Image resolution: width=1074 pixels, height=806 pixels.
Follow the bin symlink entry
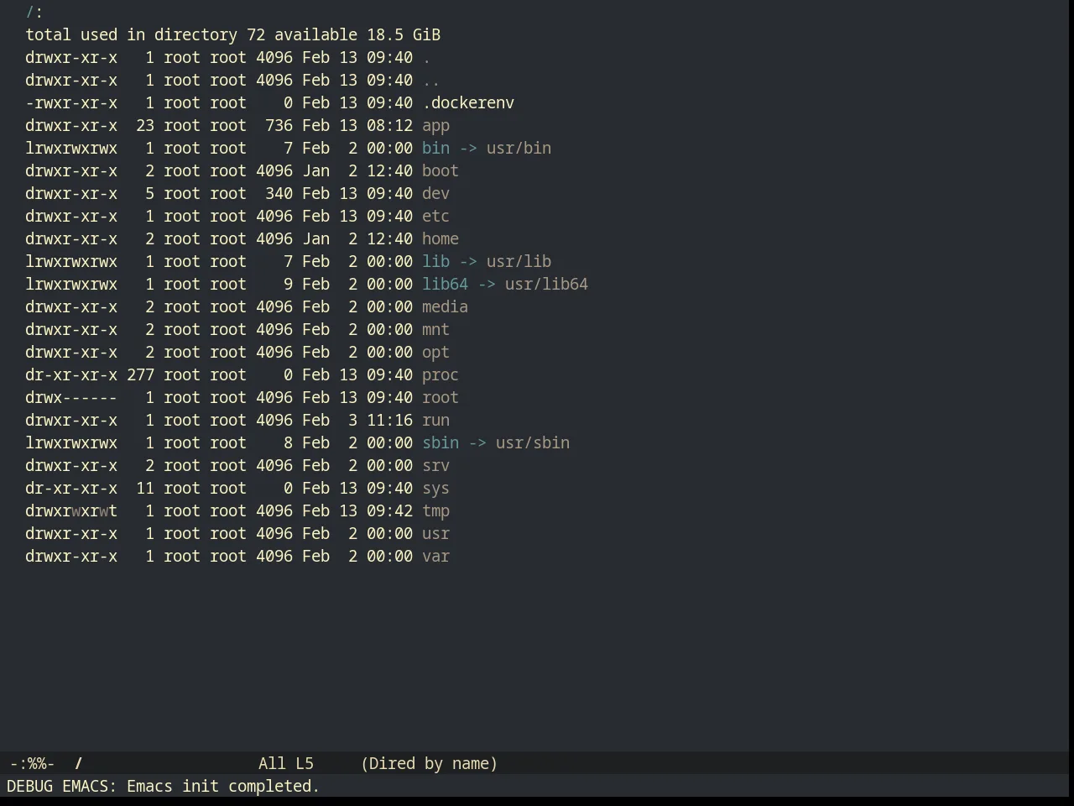click(x=435, y=149)
